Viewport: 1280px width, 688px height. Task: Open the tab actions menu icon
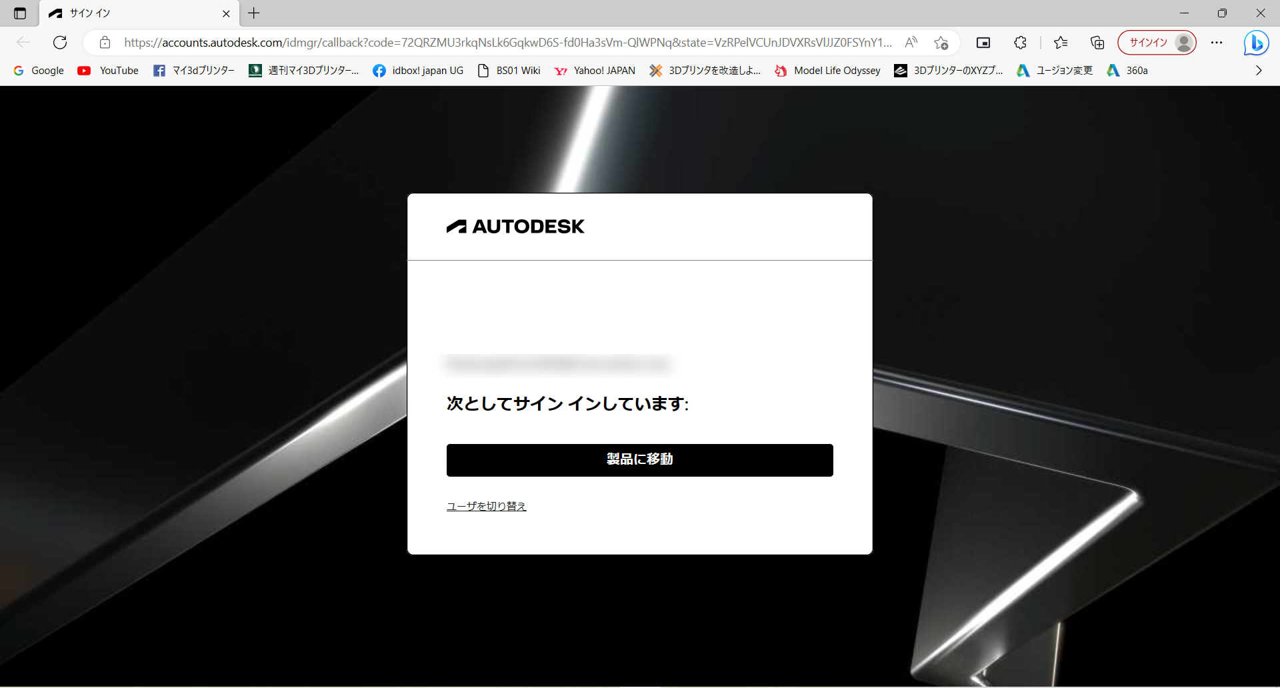point(20,13)
